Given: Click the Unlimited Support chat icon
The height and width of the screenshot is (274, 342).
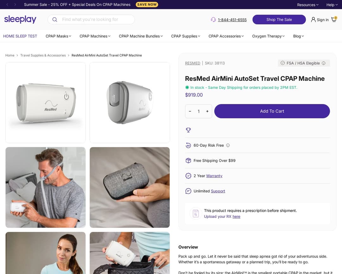Looking at the screenshot, I should (x=188, y=191).
